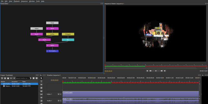Select the Pointer tool in the toolbox
The image size is (208, 104).
pos(41,78)
